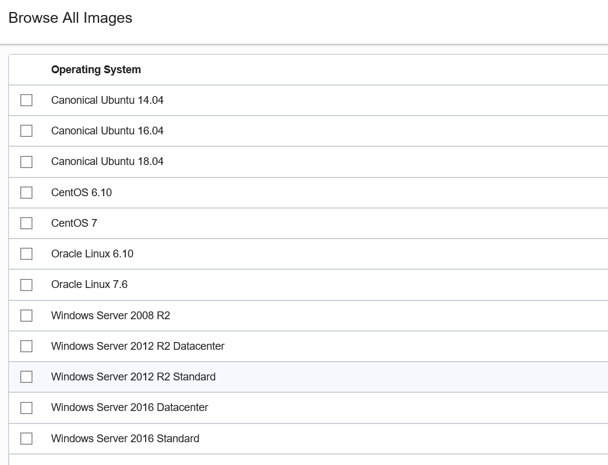Select the Oracle Linux 6.10 text
The height and width of the screenshot is (465, 608).
[x=92, y=254]
